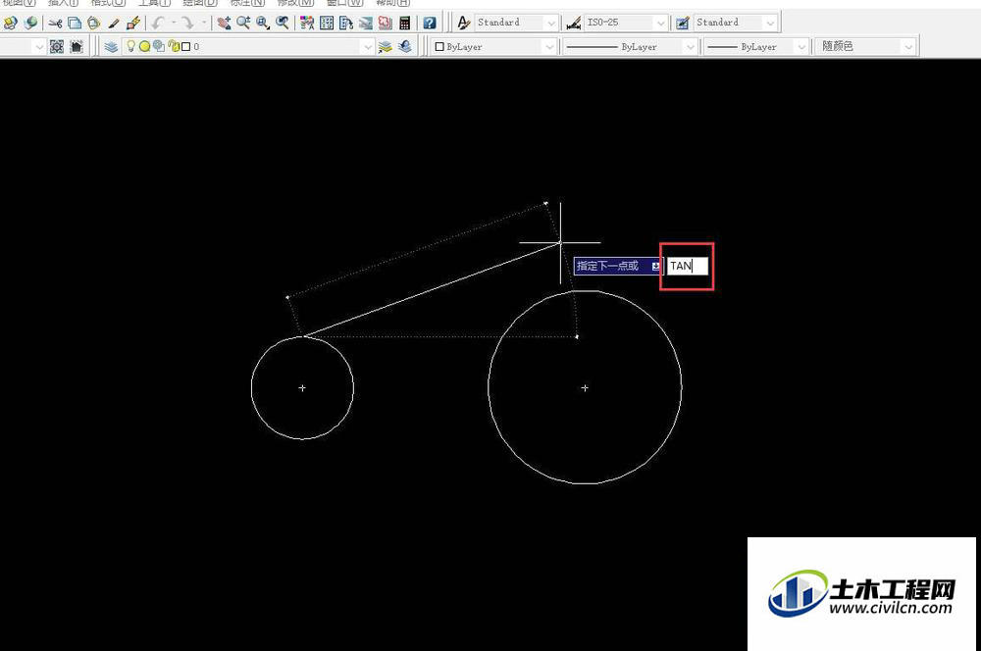
Task: Select the Match Properties brush tool
Action: (114, 24)
